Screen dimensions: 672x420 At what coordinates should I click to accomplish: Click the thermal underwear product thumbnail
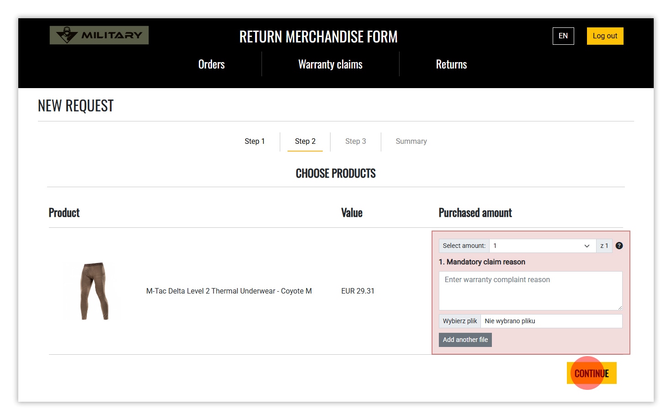tap(94, 291)
